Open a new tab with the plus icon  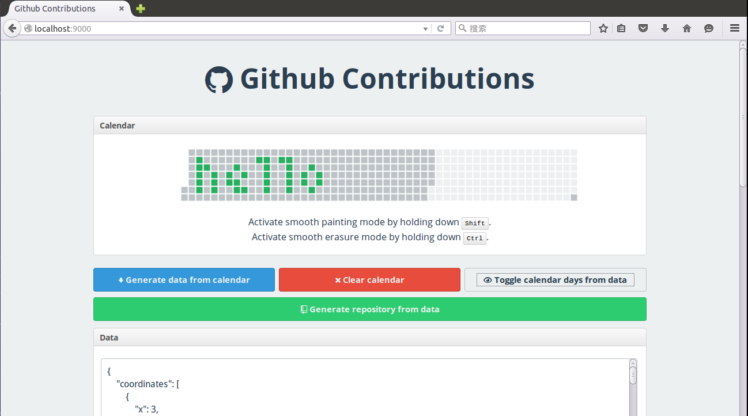(140, 9)
